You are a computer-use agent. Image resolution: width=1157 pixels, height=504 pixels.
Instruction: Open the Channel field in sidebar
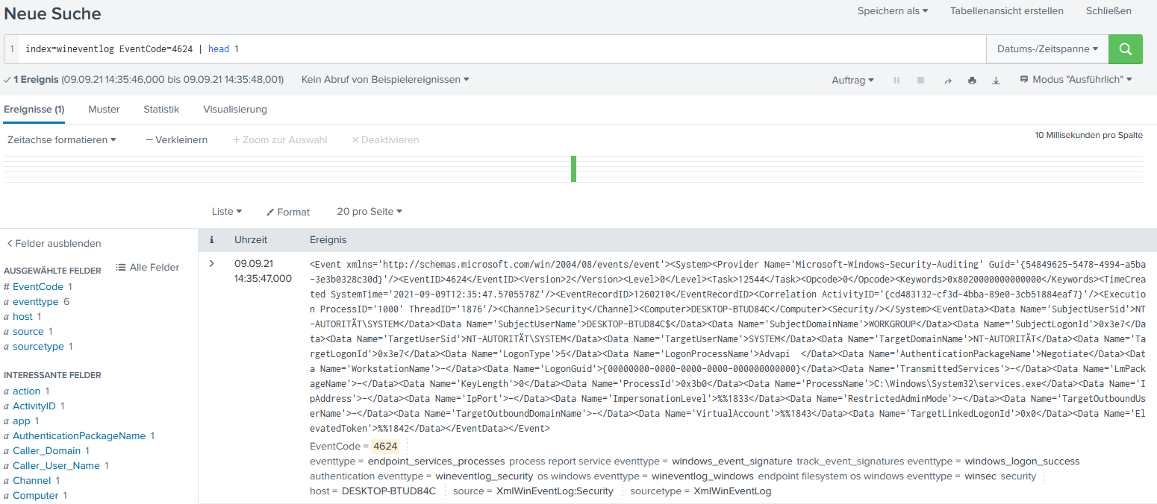(x=32, y=480)
